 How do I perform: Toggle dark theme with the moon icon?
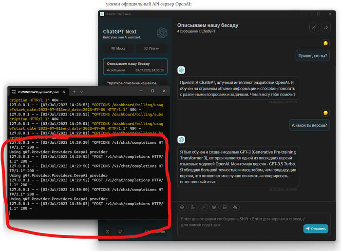[x=192, y=207]
